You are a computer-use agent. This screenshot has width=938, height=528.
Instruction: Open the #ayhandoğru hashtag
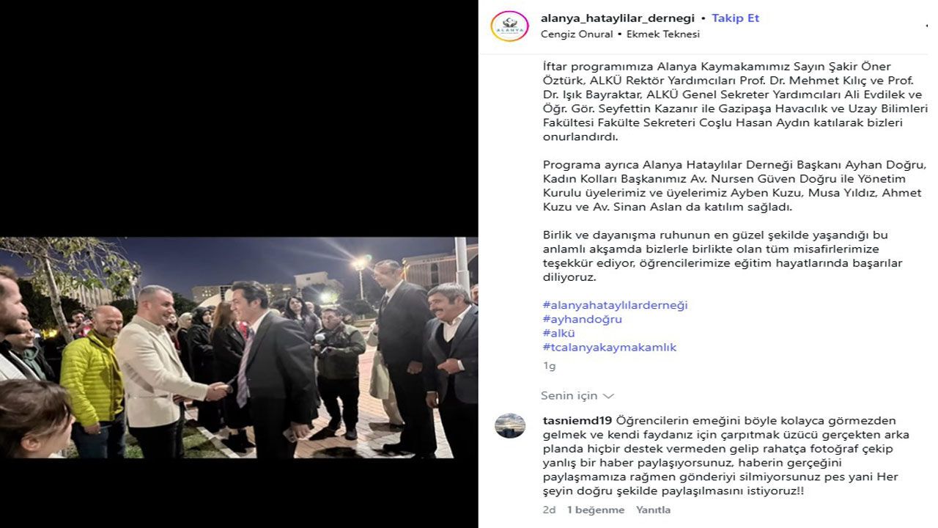click(582, 319)
